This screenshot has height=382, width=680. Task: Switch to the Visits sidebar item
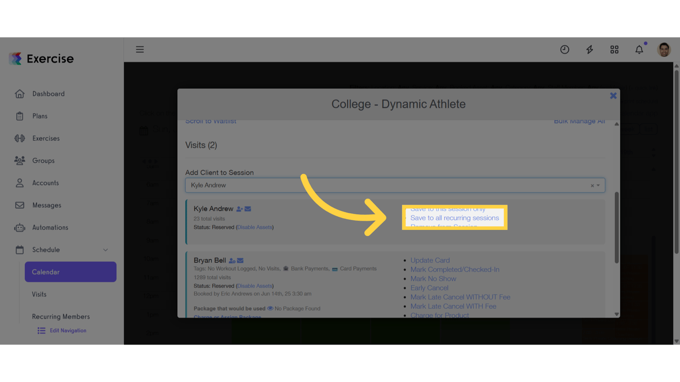(x=39, y=294)
